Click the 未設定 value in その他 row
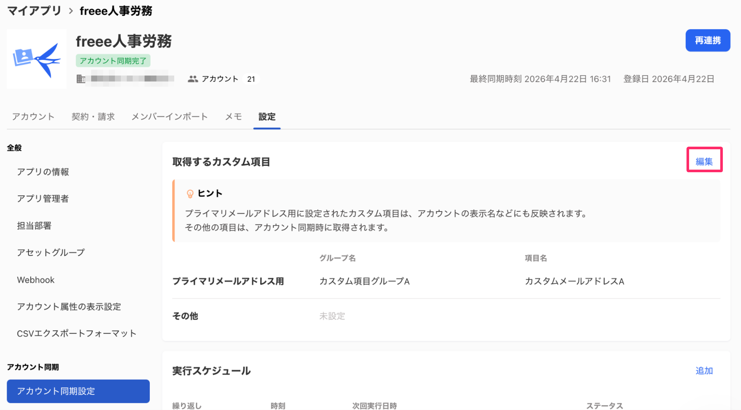This screenshot has width=741, height=410. [332, 316]
